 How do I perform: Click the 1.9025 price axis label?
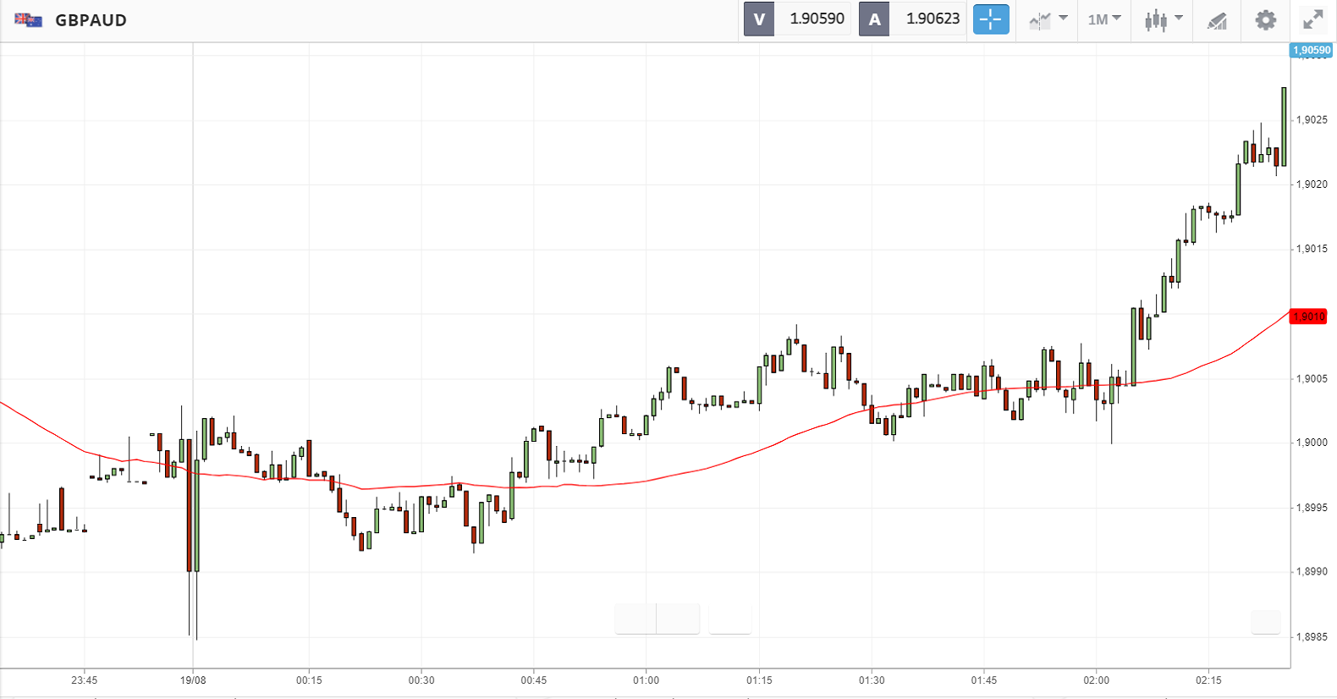click(1311, 120)
